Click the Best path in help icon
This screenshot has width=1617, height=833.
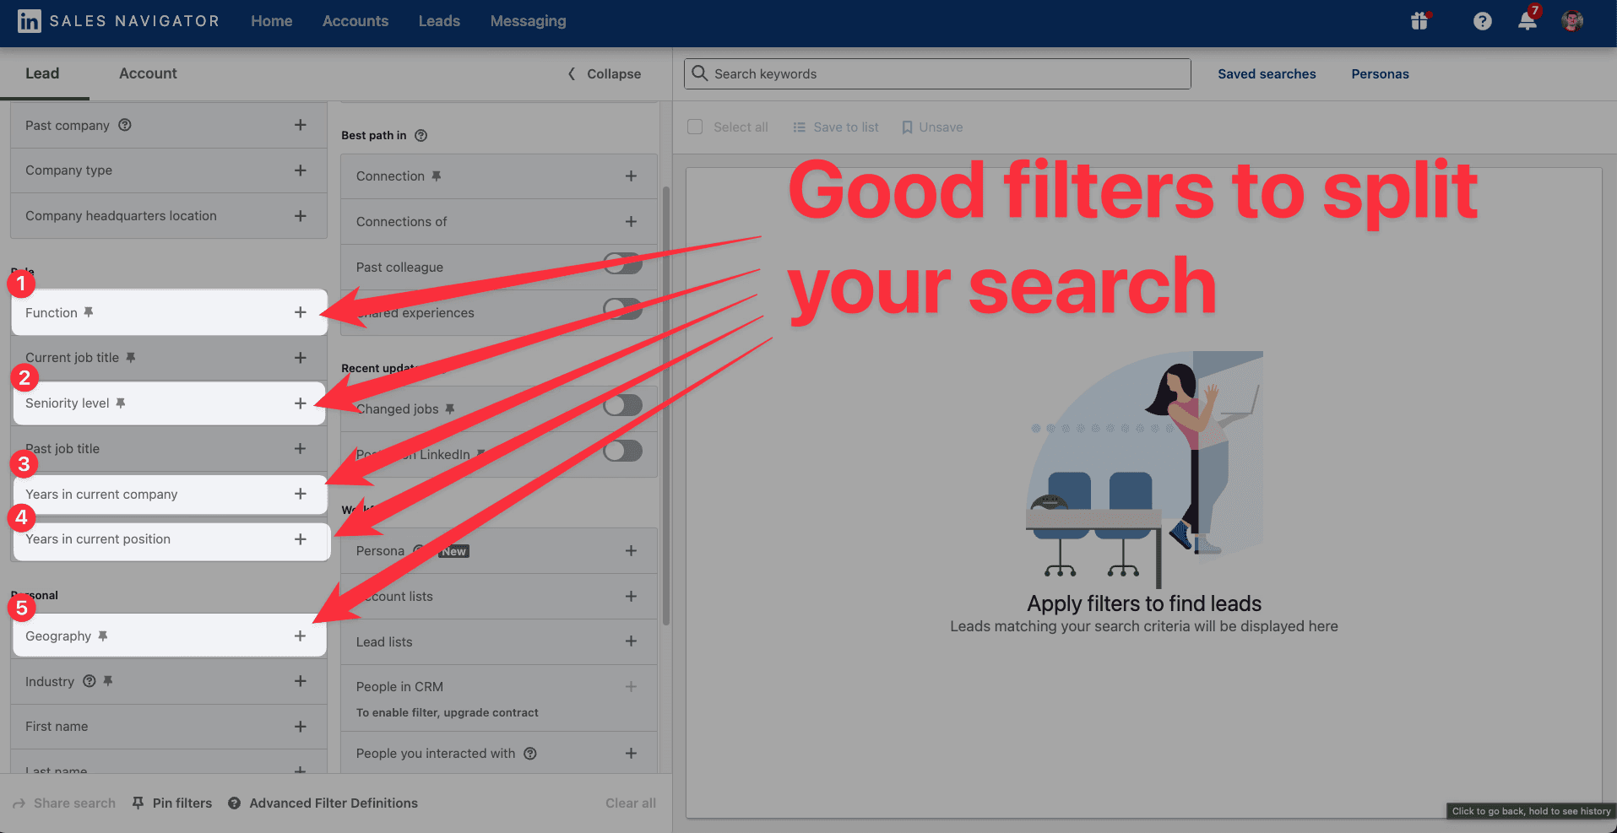coord(421,135)
